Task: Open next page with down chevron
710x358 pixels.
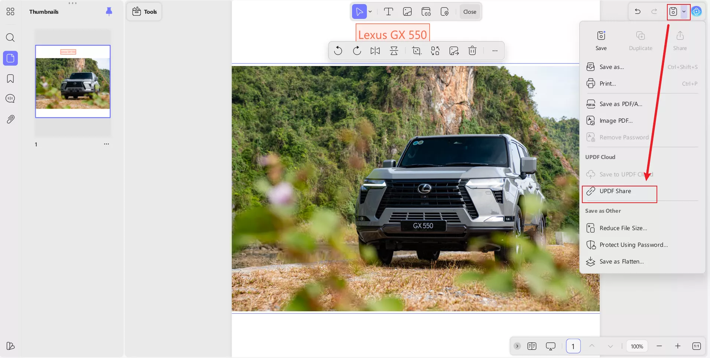Action: tap(610, 346)
